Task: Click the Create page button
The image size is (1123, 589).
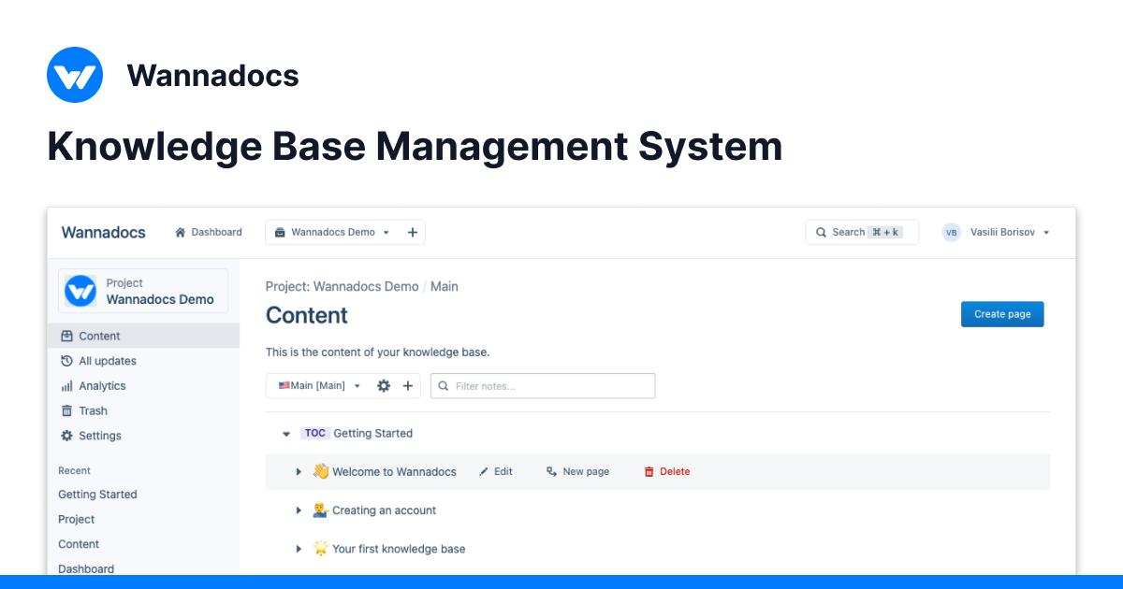Action: pyautogui.click(x=1002, y=314)
